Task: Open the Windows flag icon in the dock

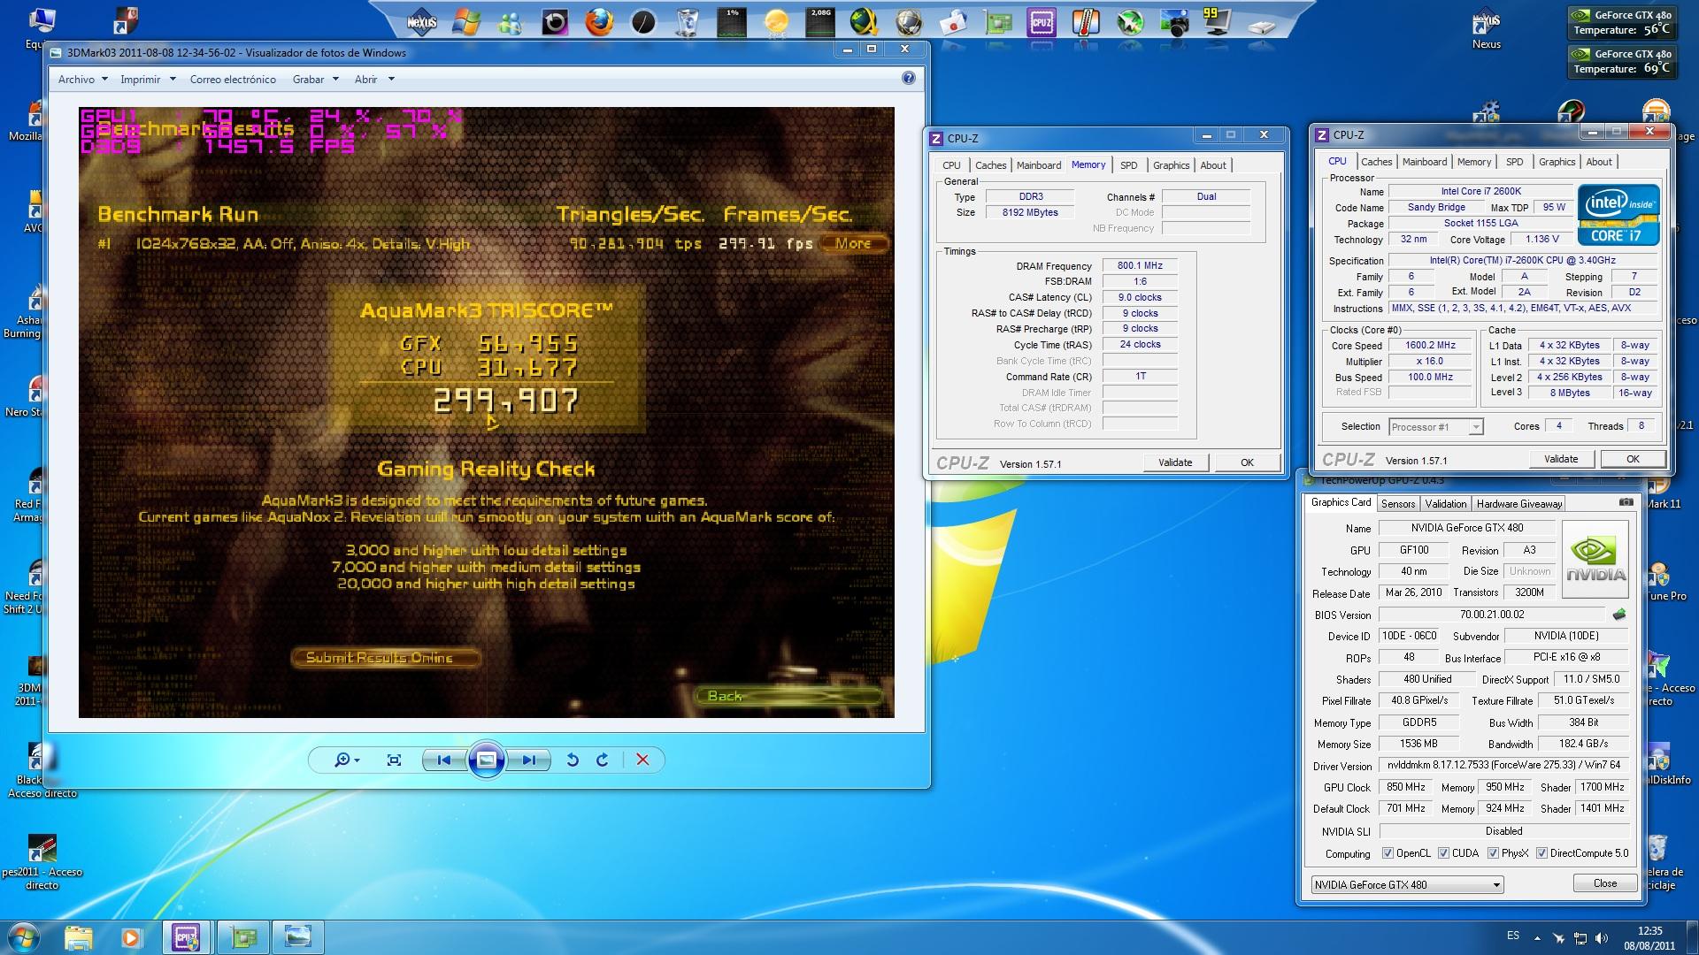Action: coord(466,22)
